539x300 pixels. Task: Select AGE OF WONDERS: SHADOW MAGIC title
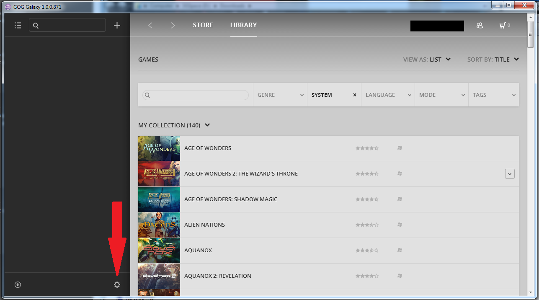(x=231, y=199)
